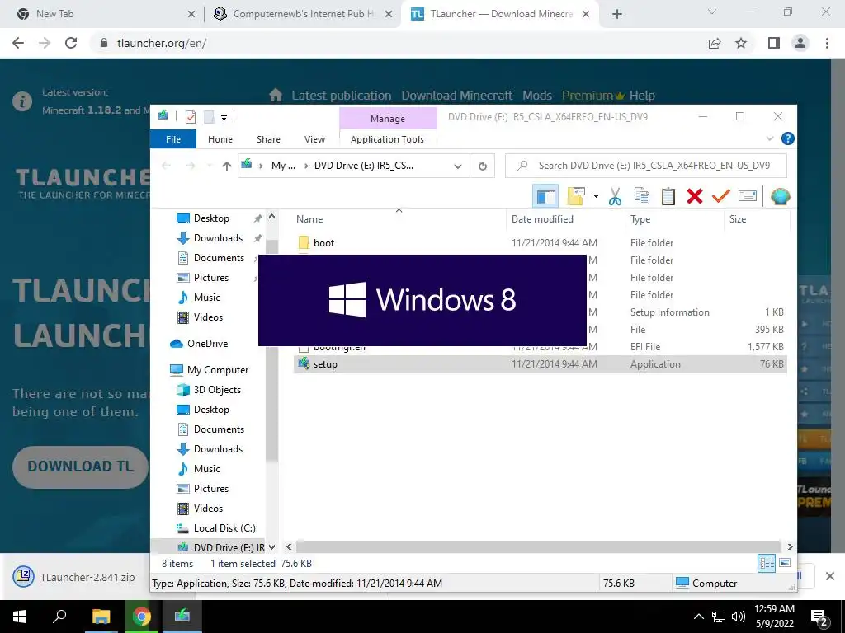Open the recent locations dropdown arrow
This screenshot has height=633, width=845.
210,166
